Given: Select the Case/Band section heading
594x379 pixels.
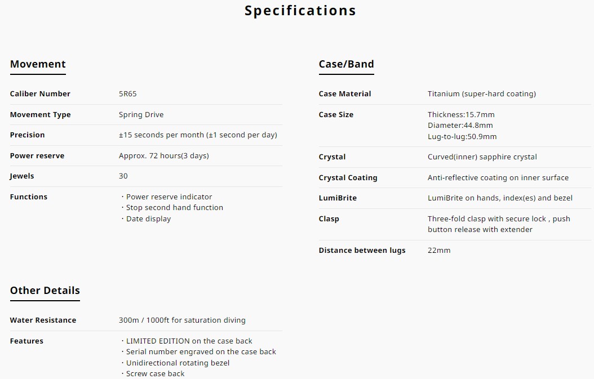Looking at the screenshot, I should point(346,64).
